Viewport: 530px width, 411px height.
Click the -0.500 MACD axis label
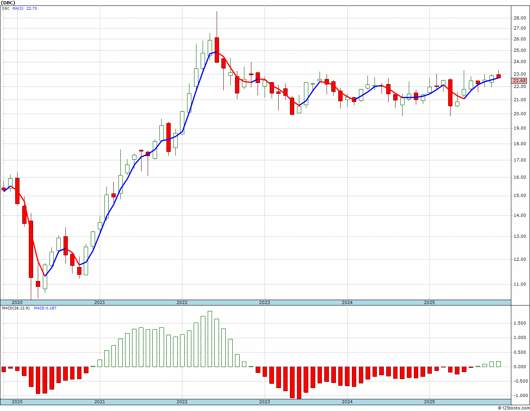click(520, 381)
